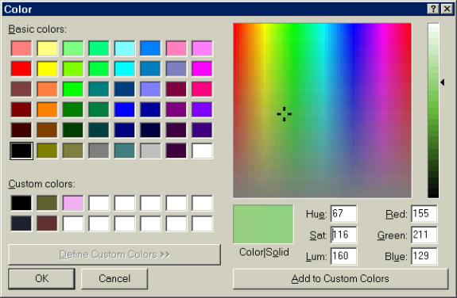Focus the Lum input field showing 160
The height and width of the screenshot is (298, 457).
(343, 256)
